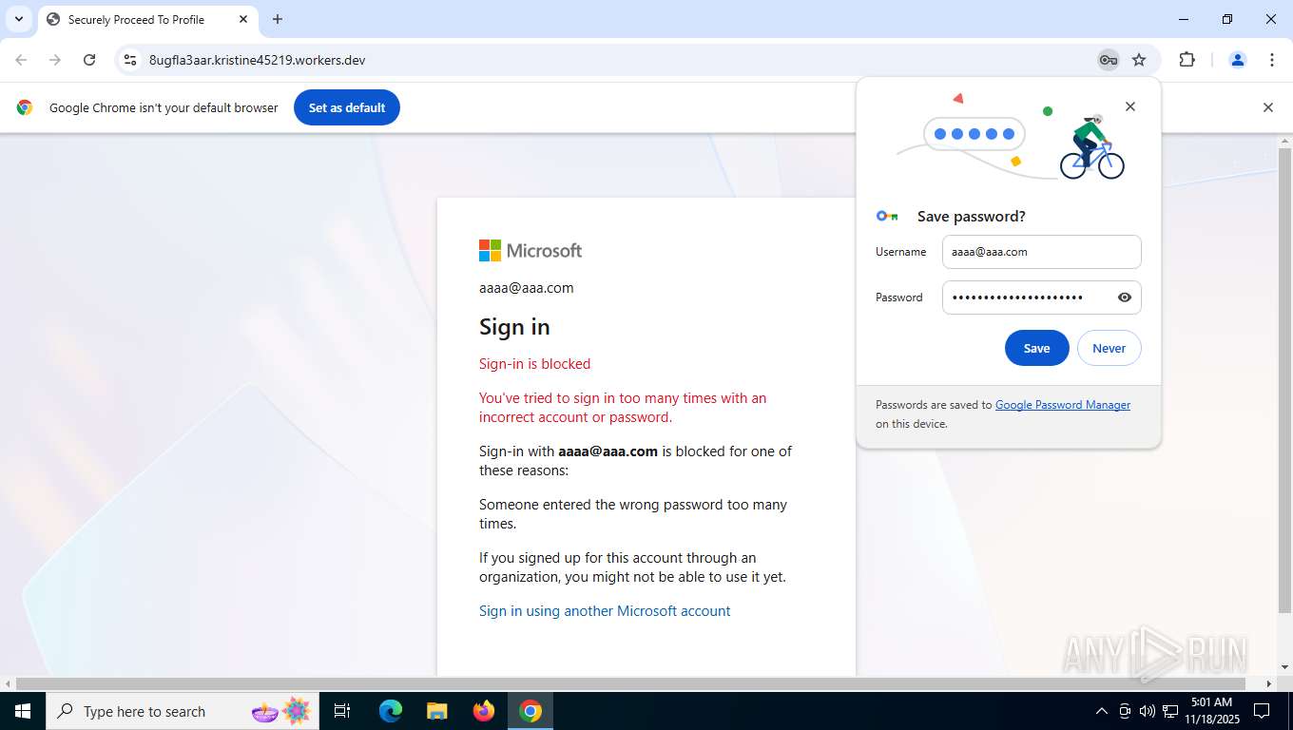The height and width of the screenshot is (730, 1293).
Task: Open a new tab with plus button
Action: click(x=277, y=19)
